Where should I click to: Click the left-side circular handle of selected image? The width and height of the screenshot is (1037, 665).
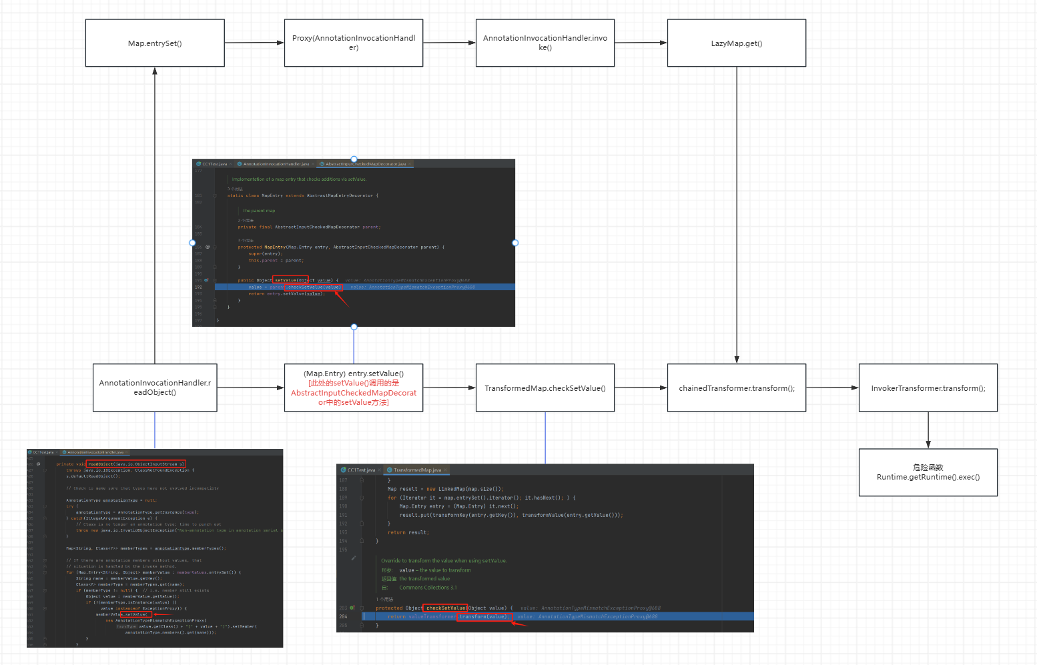point(193,243)
